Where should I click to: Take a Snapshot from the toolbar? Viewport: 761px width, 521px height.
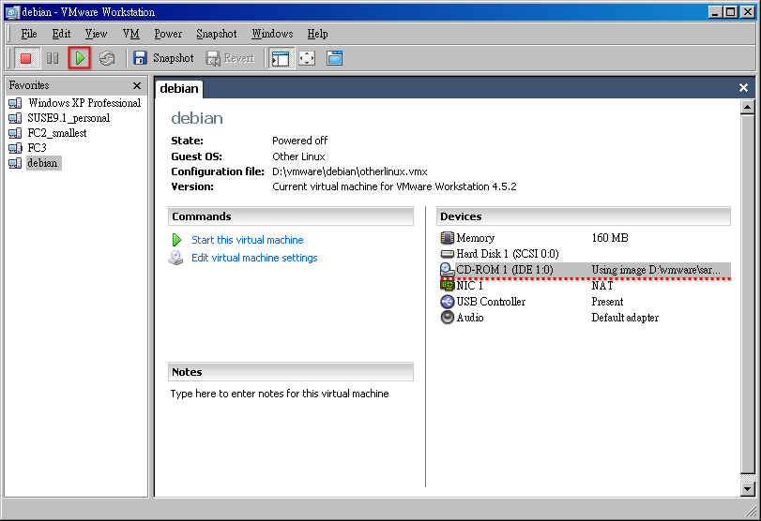tap(162, 58)
